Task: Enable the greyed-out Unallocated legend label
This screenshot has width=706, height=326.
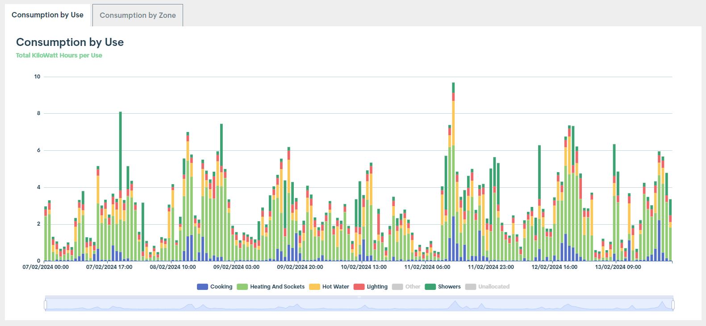Action: click(493, 287)
